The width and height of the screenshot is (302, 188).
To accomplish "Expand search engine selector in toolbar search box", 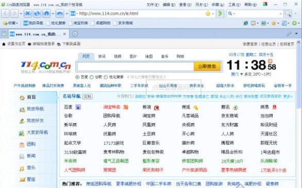I will point(231,13).
